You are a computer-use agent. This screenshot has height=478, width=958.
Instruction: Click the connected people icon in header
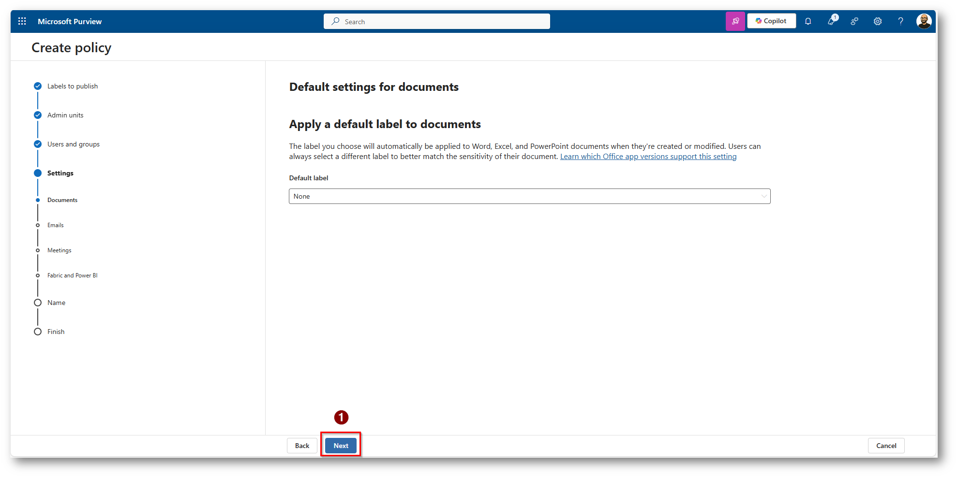click(854, 21)
